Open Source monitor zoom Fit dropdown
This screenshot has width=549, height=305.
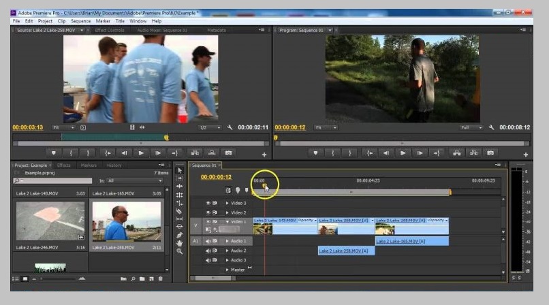(x=63, y=128)
